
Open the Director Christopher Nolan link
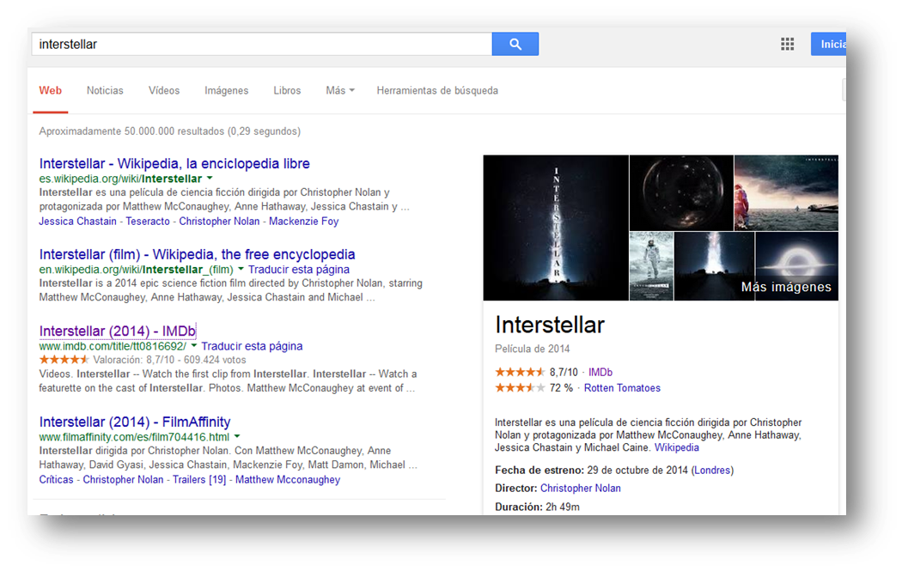point(581,489)
